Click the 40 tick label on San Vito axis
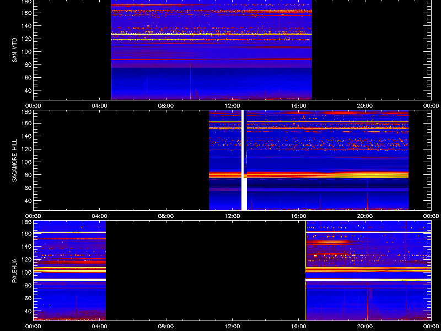441x331 pixels. [x=28, y=90]
